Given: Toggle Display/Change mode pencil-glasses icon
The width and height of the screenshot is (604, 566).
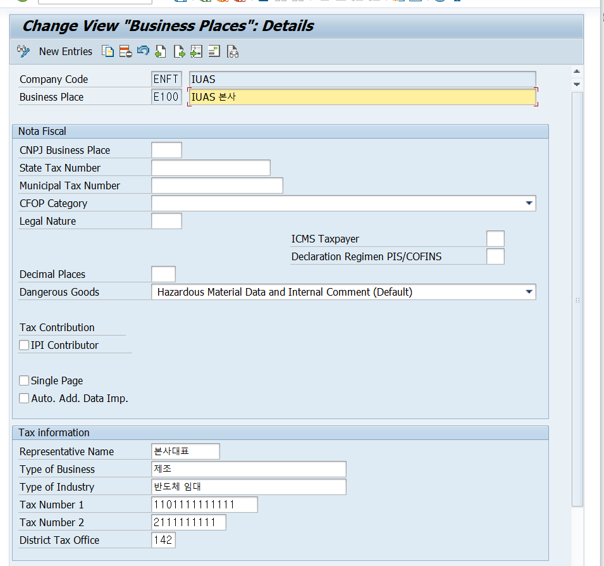Looking at the screenshot, I should coord(23,51).
